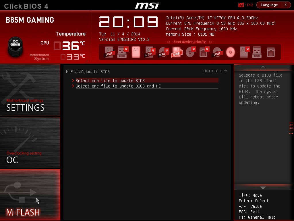
Task: Open the OC overclocking setting tile
Action: [x=30, y=142]
